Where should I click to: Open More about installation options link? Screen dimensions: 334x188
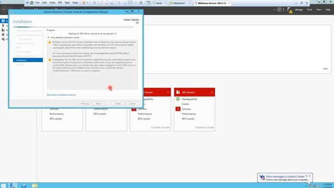(x=62, y=95)
